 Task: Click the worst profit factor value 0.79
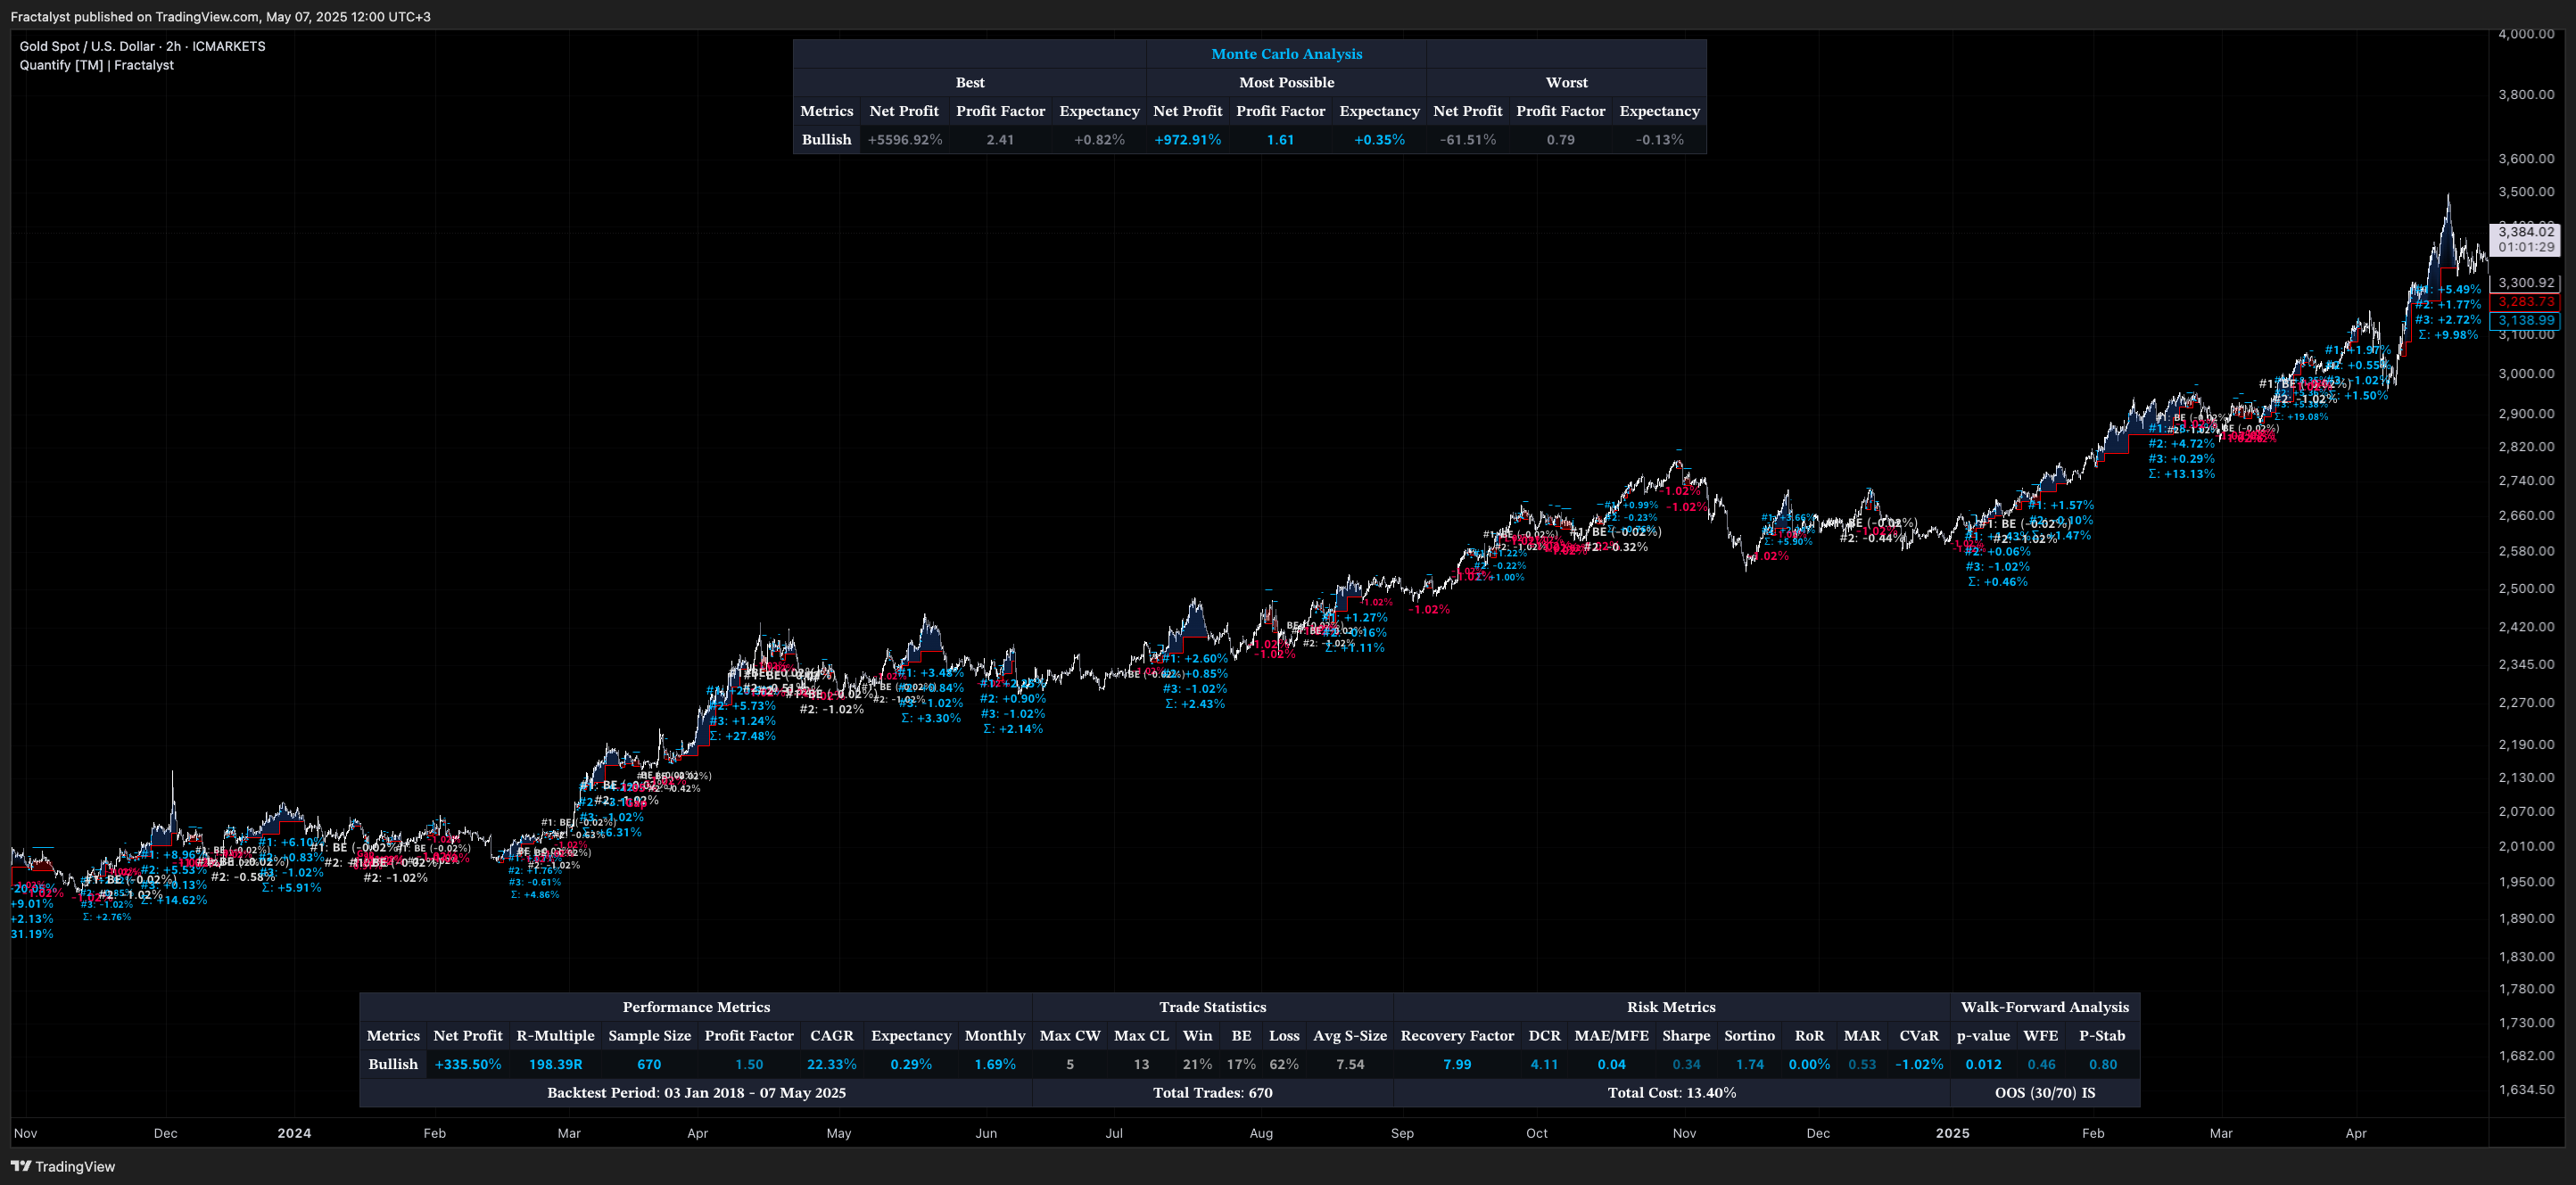click(x=1560, y=139)
